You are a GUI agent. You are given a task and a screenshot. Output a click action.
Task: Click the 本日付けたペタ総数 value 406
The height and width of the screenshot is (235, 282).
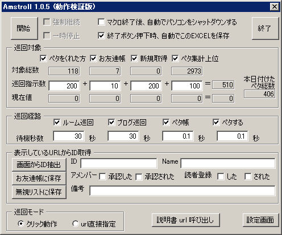(260, 94)
